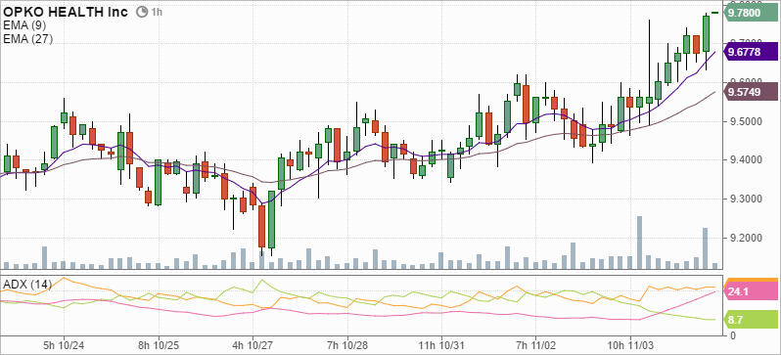Click the 4h 10/27 time axis label
781x355 pixels.
pyautogui.click(x=253, y=345)
